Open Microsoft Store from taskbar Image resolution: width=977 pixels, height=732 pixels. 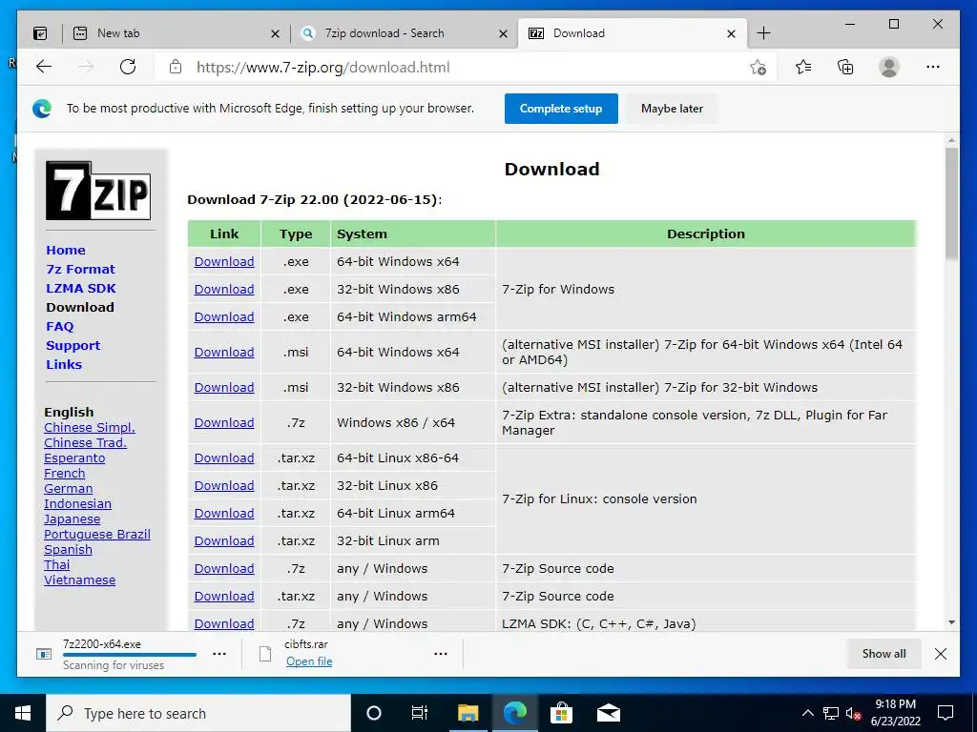[561, 713]
